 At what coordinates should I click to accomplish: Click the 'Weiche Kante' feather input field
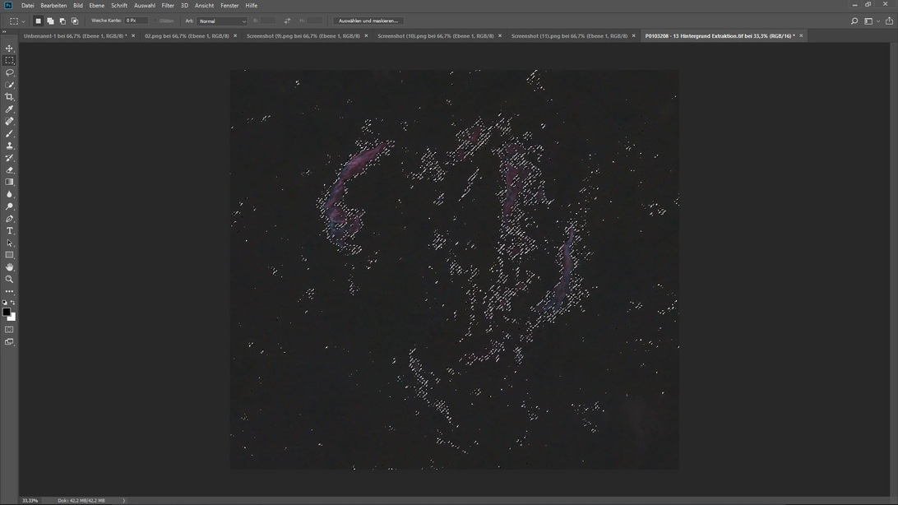[x=137, y=21]
